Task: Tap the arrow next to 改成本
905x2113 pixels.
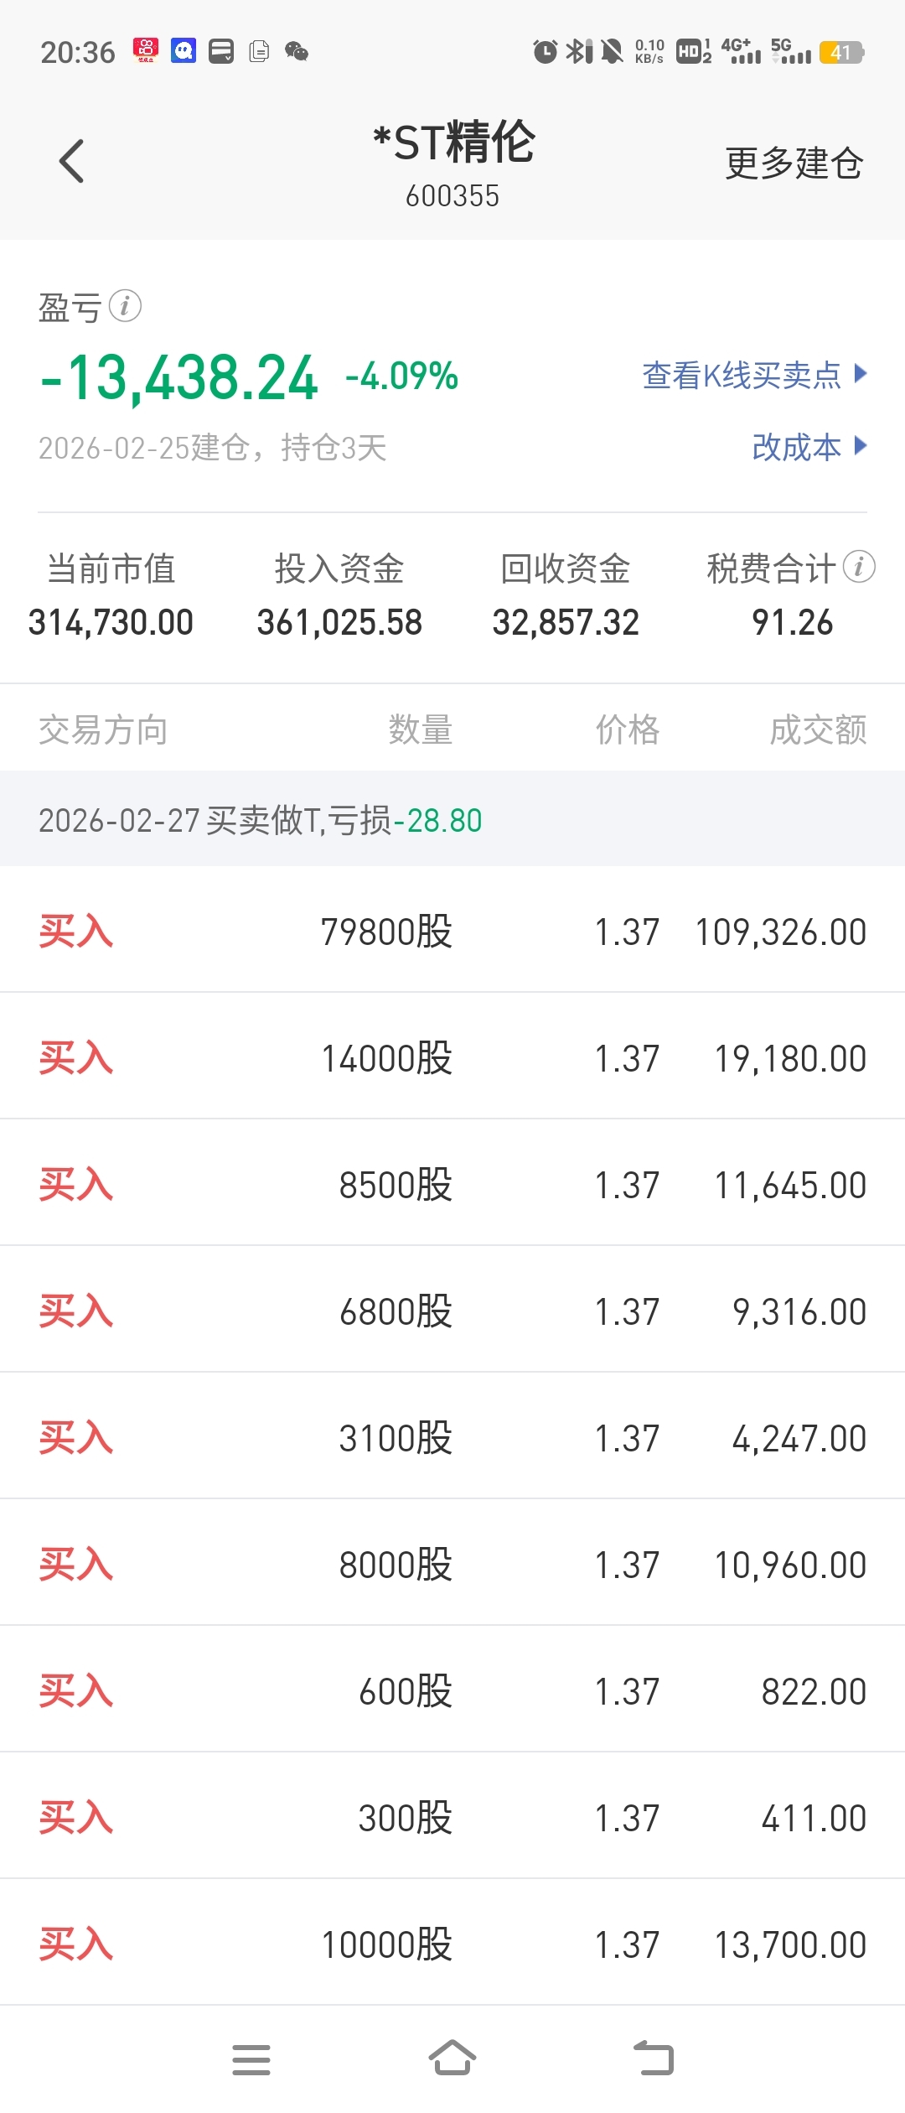Action: coord(860,446)
